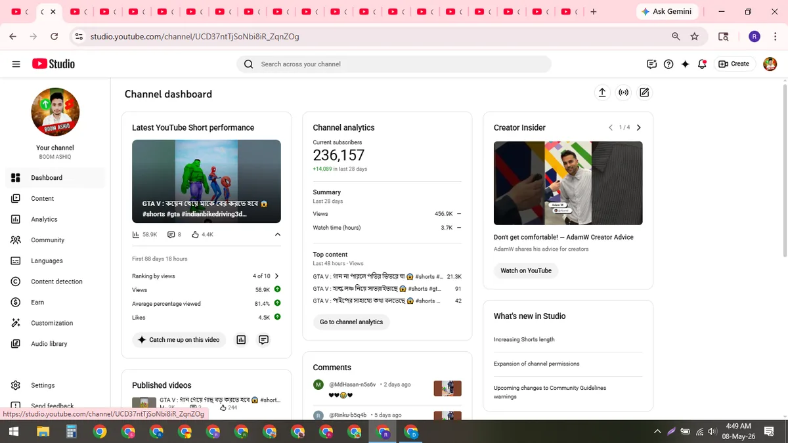Image resolution: width=788 pixels, height=443 pixels.
Task: Click the YouTube Studio logo
Action: pos(53,64)
